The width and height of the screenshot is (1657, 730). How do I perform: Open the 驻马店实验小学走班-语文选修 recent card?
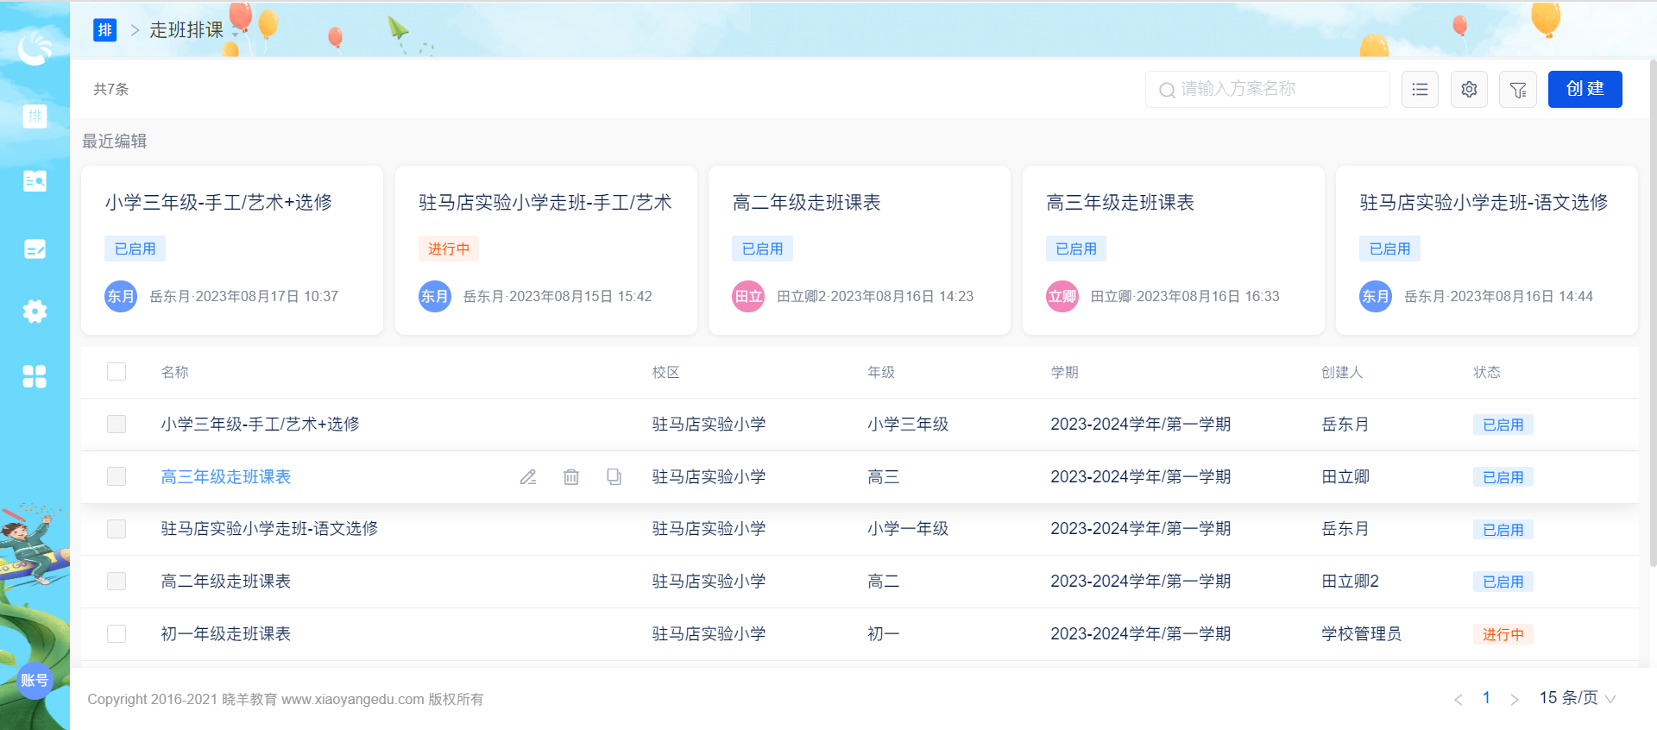pos(1487,250)
